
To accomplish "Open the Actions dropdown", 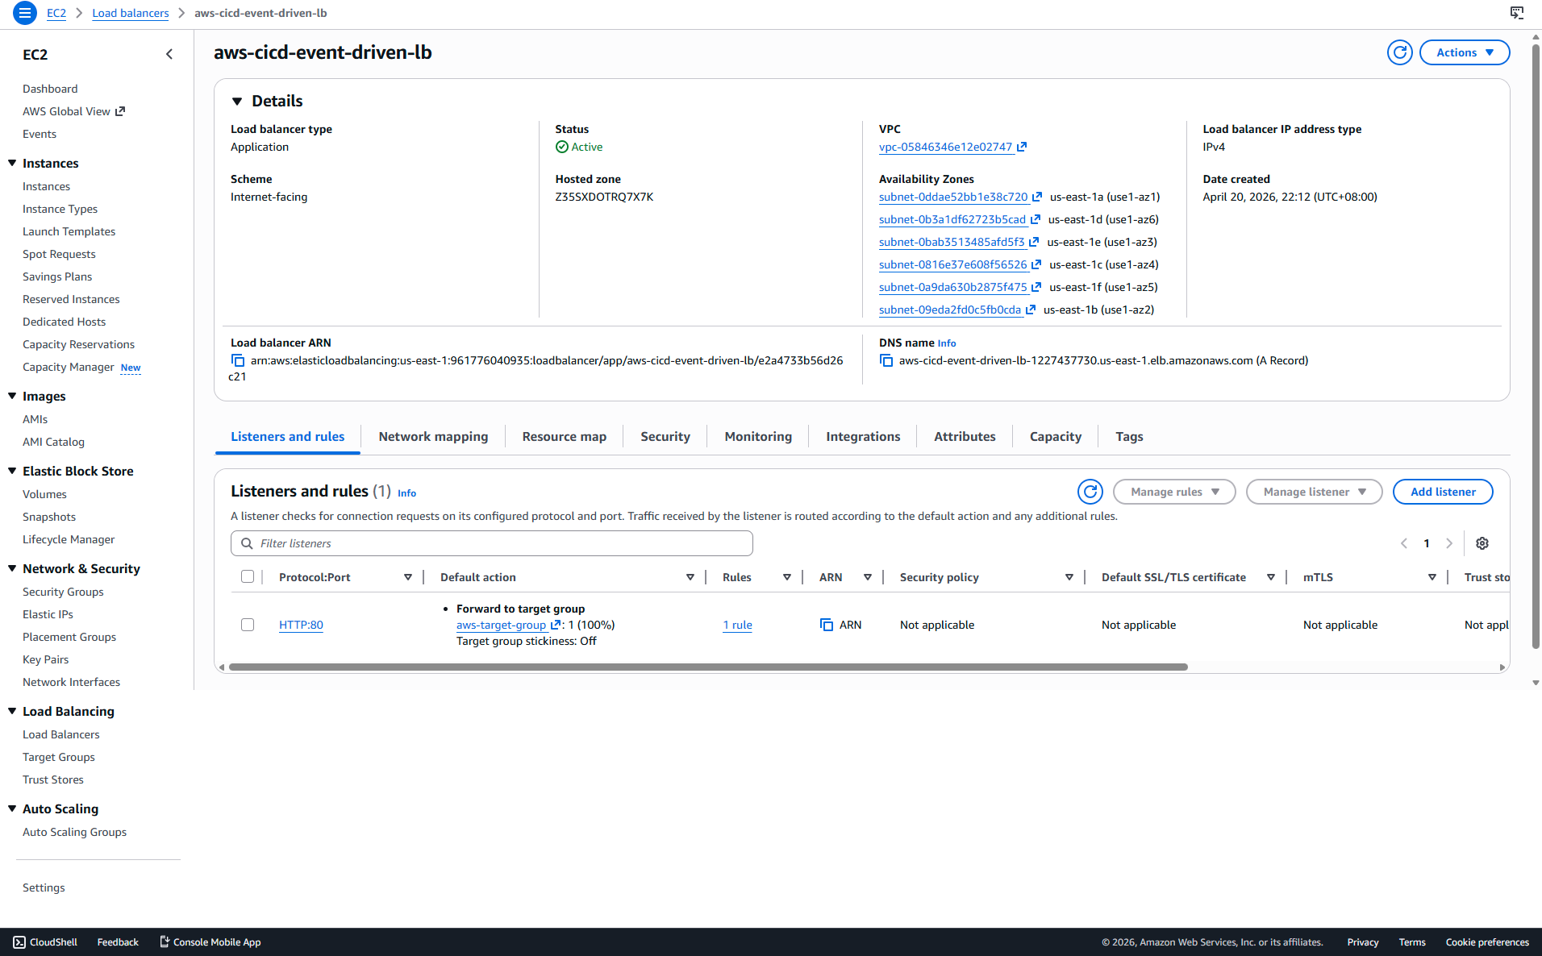I will tap(1465, 52).
